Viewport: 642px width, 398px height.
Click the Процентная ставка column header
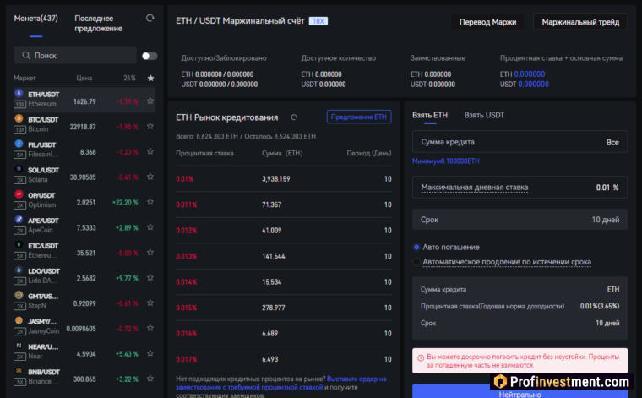pos(204,154)
